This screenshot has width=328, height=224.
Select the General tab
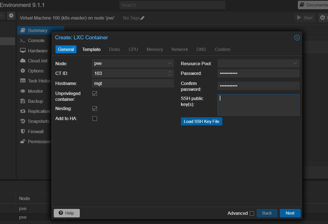click(66, 49)
